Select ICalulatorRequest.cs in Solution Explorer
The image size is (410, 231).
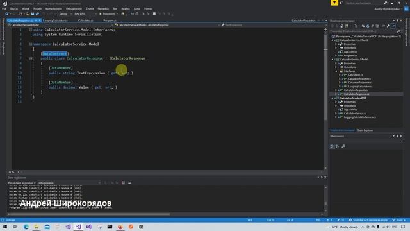coord(359,78)
